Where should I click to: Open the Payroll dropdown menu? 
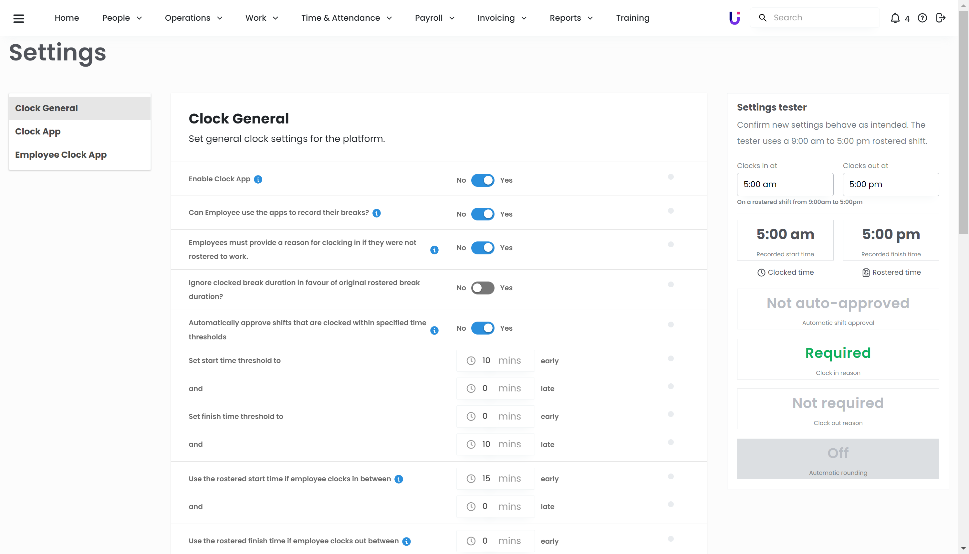click(x=434, y=18)
